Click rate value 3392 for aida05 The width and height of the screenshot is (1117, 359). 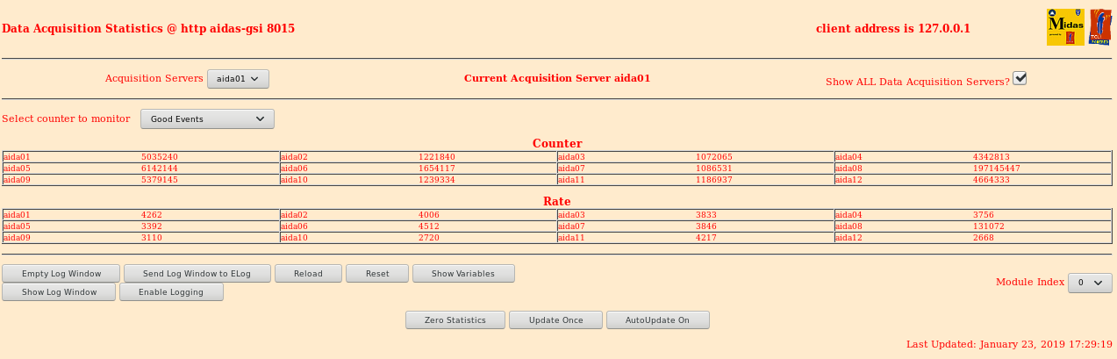(x=152, y=226)
